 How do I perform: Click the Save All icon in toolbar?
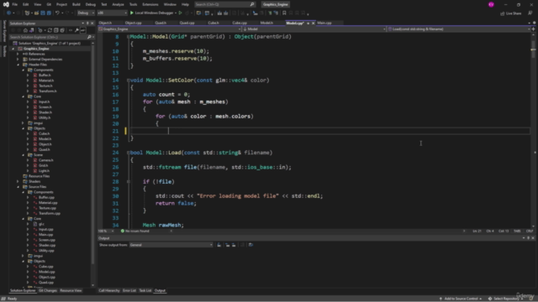point(49,13)
